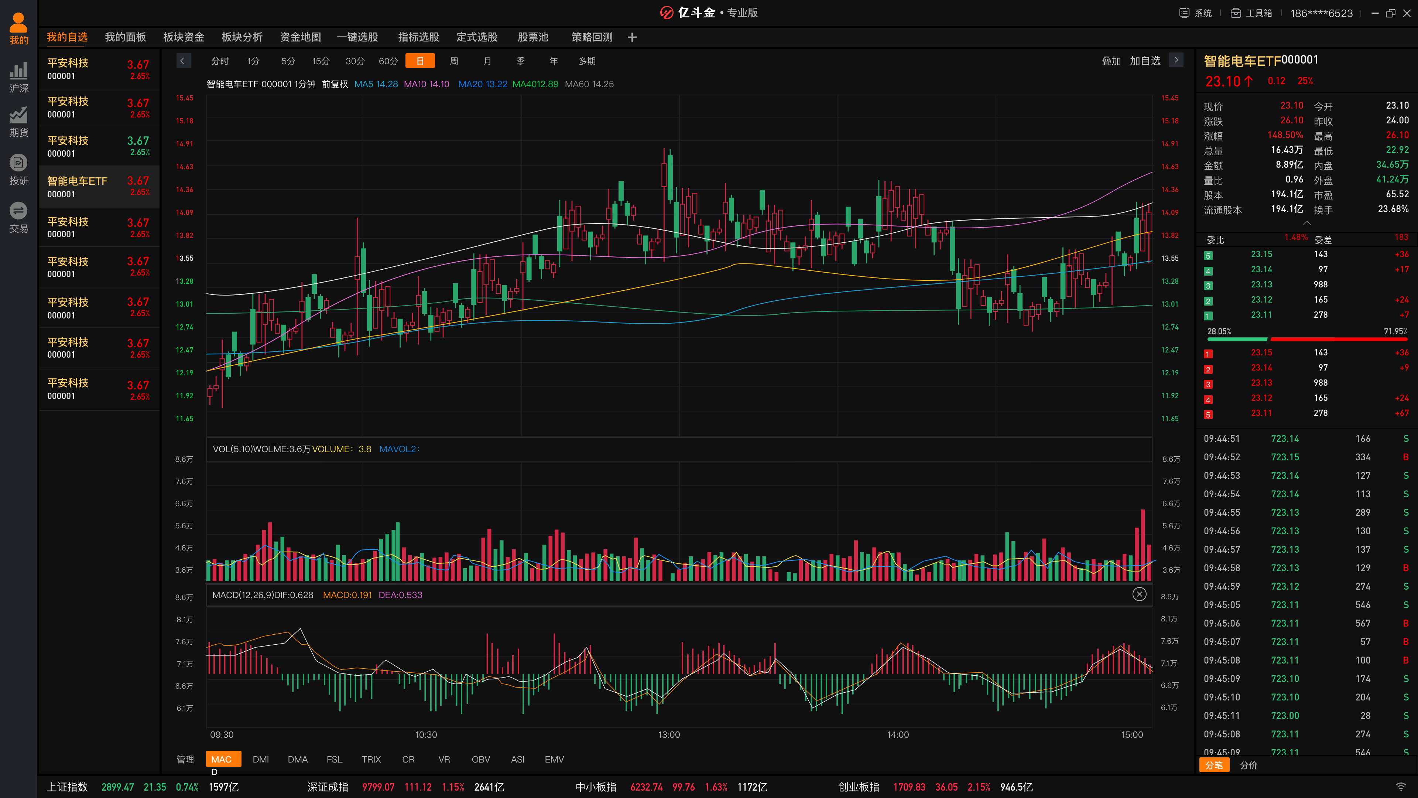Click the 亿斗金 logo in title bar

tap(688, 13)
